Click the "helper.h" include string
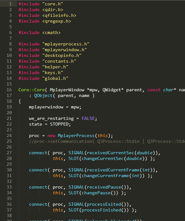The image size is (185, 221). click(x=55, y=67)
